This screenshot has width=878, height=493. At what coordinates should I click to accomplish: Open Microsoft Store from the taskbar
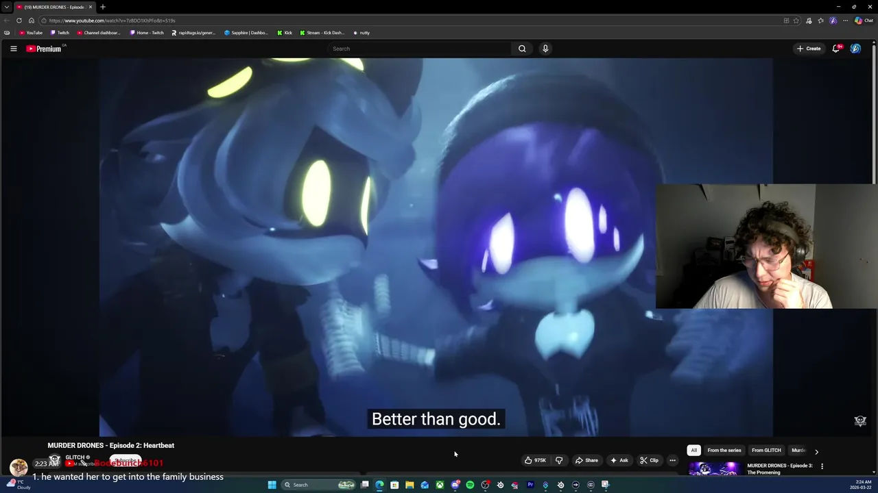[394, 485]
